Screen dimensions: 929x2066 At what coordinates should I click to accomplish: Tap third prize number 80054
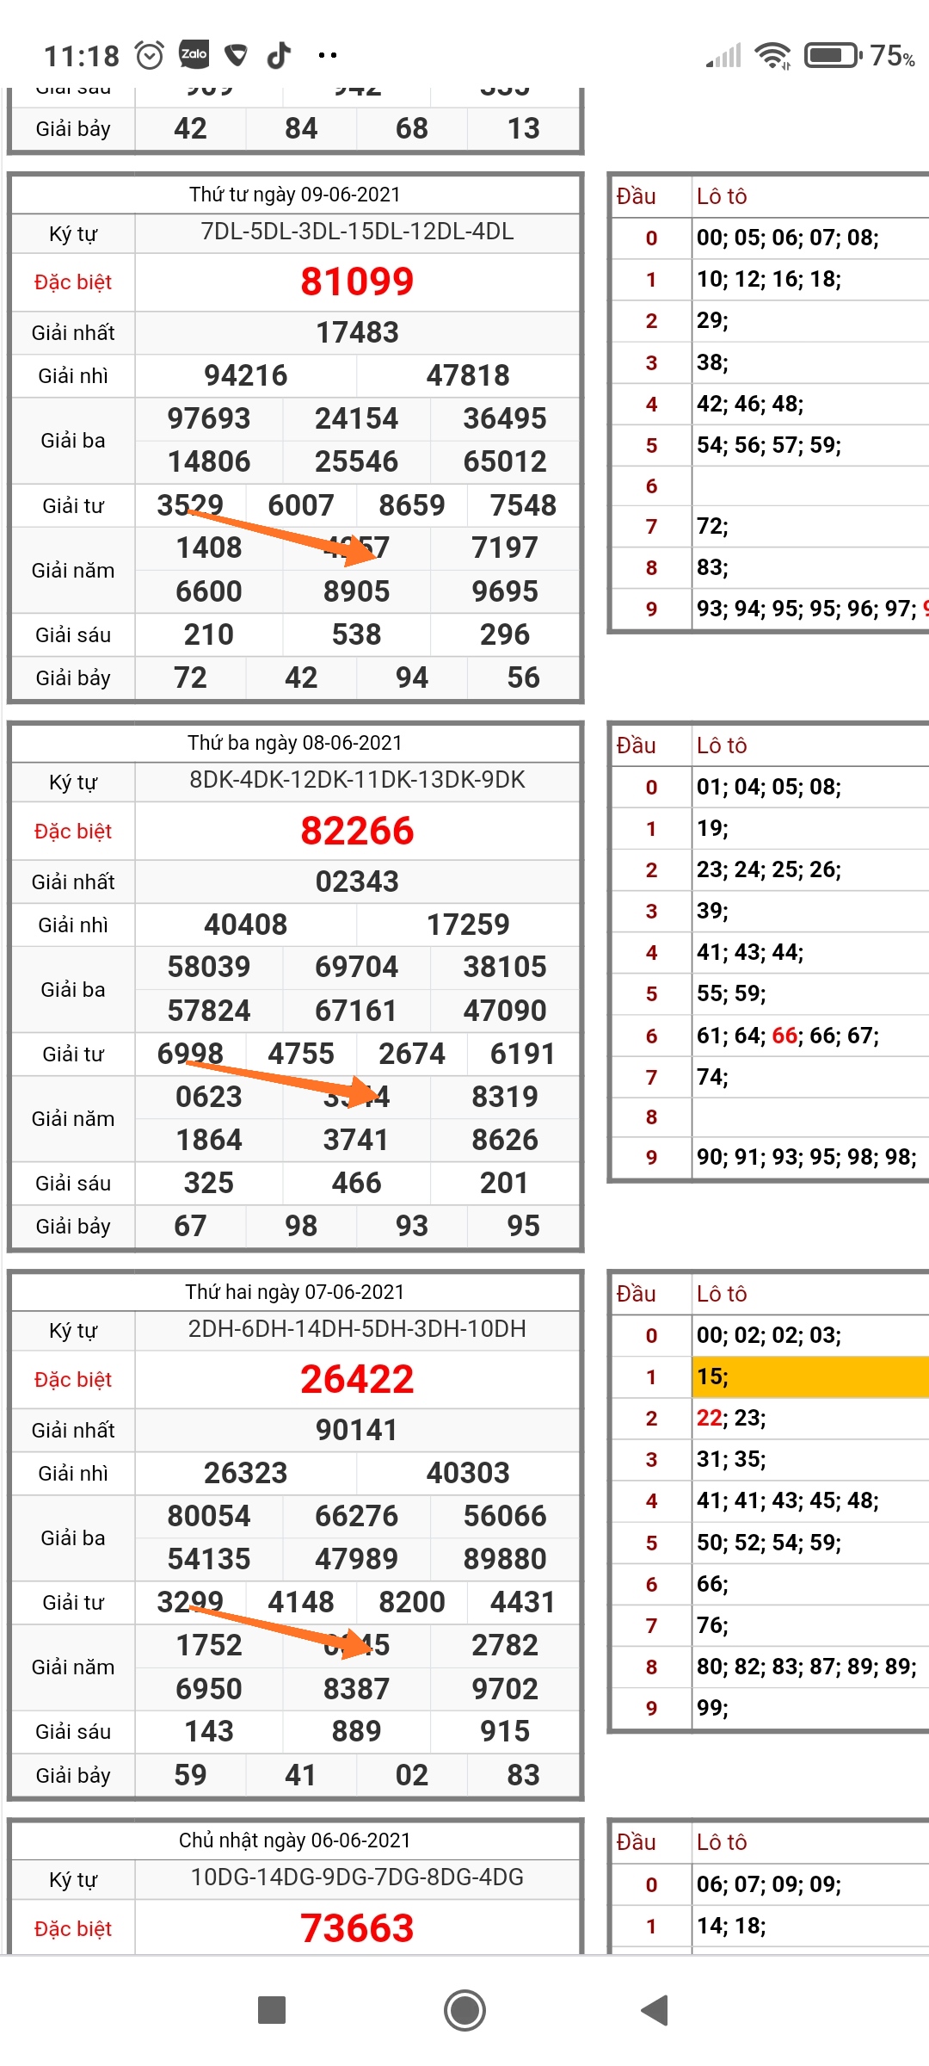[209, 1516]
